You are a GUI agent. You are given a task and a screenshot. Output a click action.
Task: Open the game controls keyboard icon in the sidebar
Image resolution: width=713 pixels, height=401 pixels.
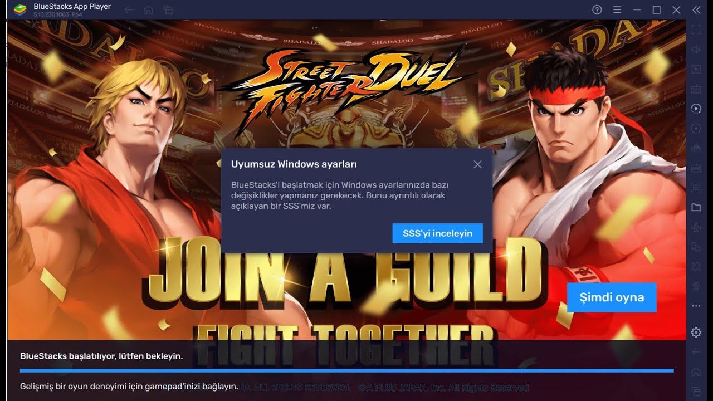(x=696, y=89)
